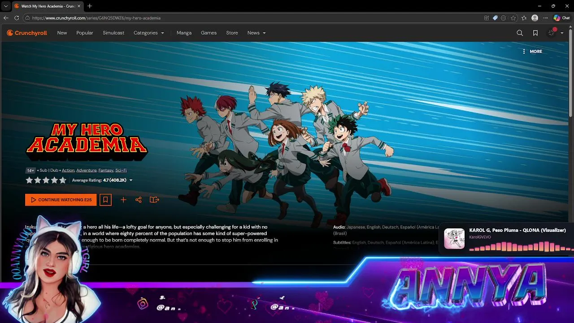Image resolution: width=574 pixels, height=323 pixels.
Task: Rate series three stars
Action: [46, 180]
